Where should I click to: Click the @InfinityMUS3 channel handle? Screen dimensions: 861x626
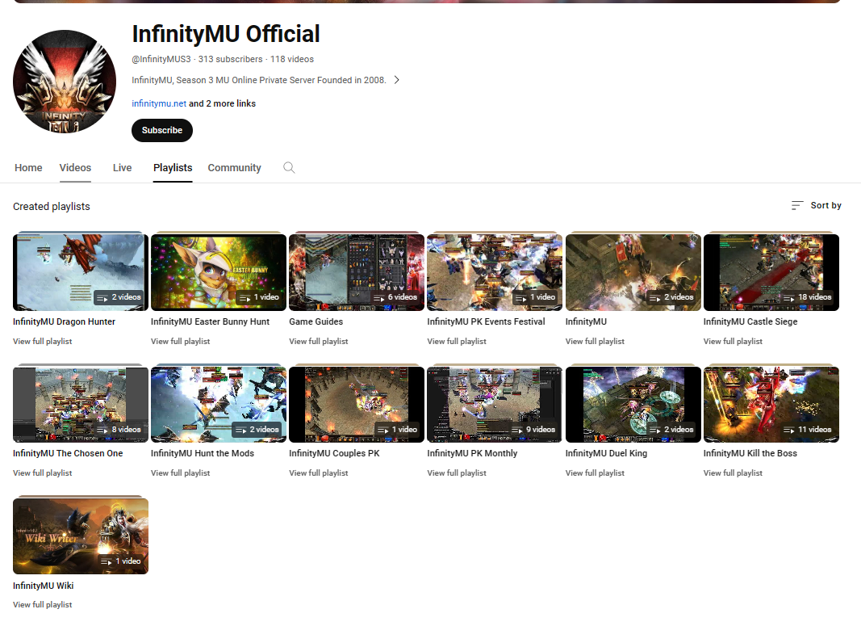161,59
